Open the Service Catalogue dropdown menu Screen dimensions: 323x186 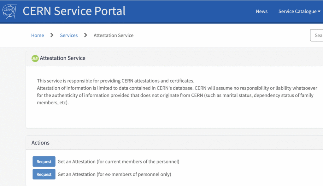tap(299, 11)
